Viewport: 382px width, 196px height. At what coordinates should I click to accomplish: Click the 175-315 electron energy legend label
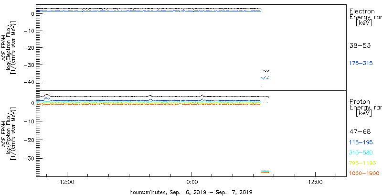point(361,64)
